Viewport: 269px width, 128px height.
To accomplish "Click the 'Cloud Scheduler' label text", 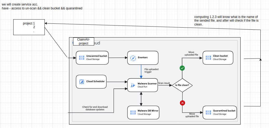I will 95,81.
